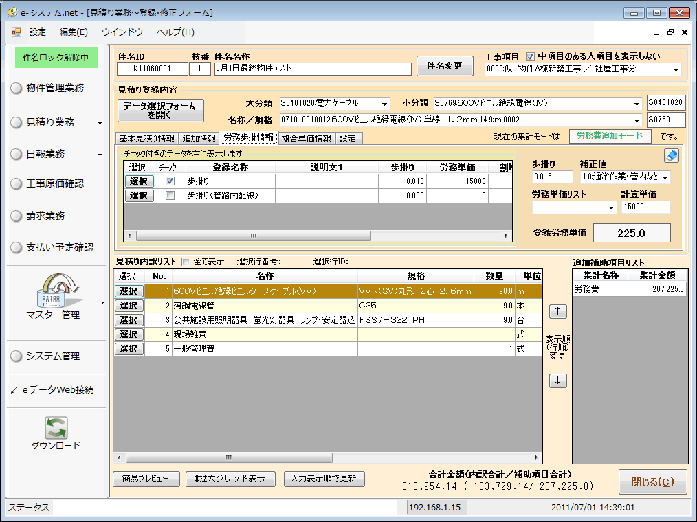Open the ヘルプ(H) menu

tap(175, 32)
